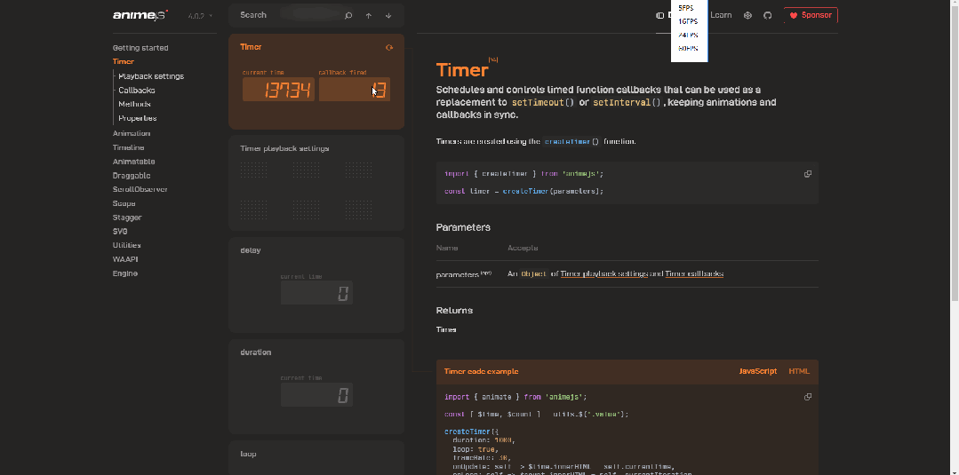Copy the Timer code example
959x475 pixels.
point(807,397)
